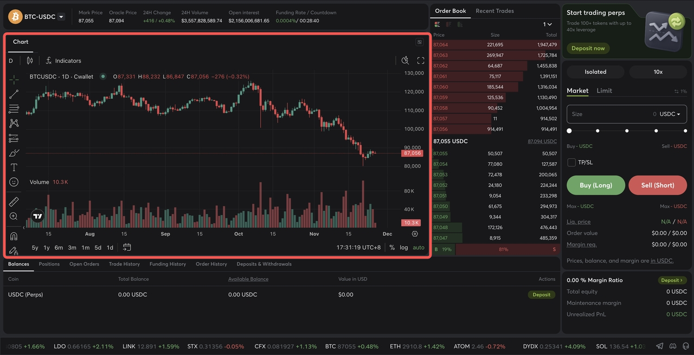694x355 pixels.
Task: Open the USDC size unit dropdown
Action: [670, 114]
